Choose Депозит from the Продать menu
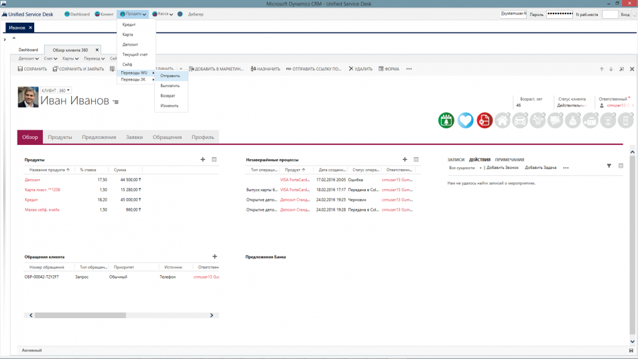This screenshot has width=638, height=359. click(130, 44)
